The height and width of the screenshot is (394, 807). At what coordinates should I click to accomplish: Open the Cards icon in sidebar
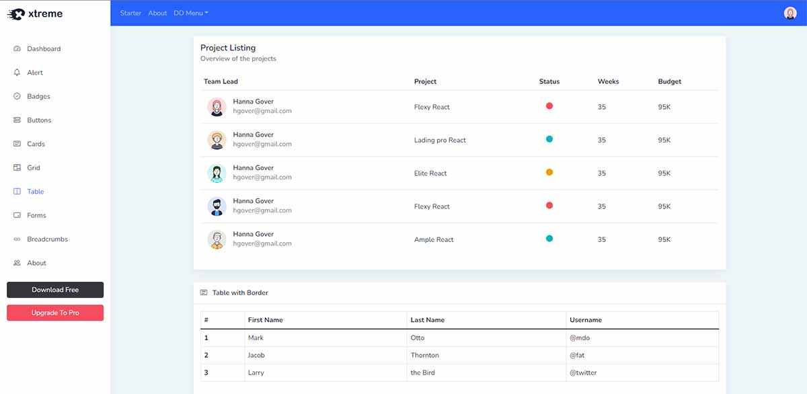(17, 144)
